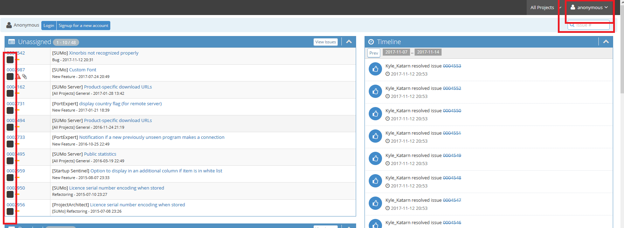Click the red warning icon on Custom Font issue
Viewport: 624px width, 228px height.
pyautogui.click(x=18, y=77)
